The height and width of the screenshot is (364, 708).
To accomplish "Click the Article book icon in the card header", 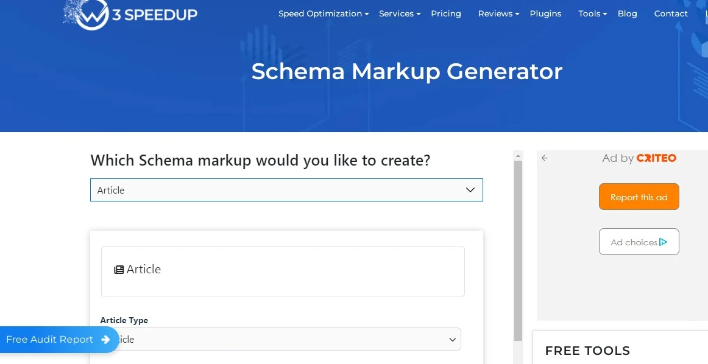I will click(118, 269).
